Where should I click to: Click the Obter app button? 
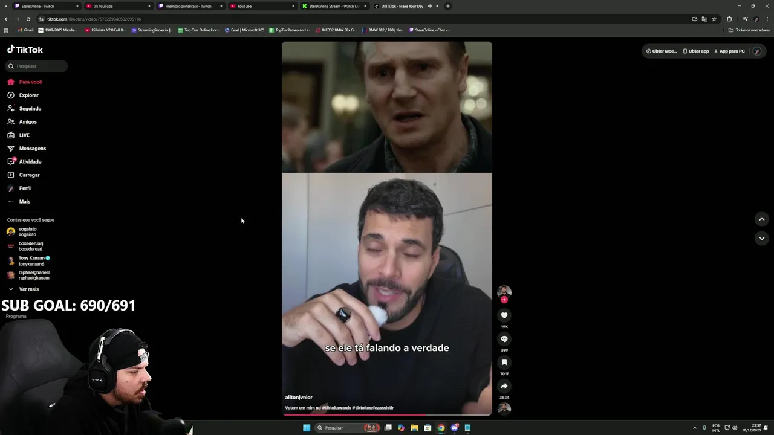point(696,51)
